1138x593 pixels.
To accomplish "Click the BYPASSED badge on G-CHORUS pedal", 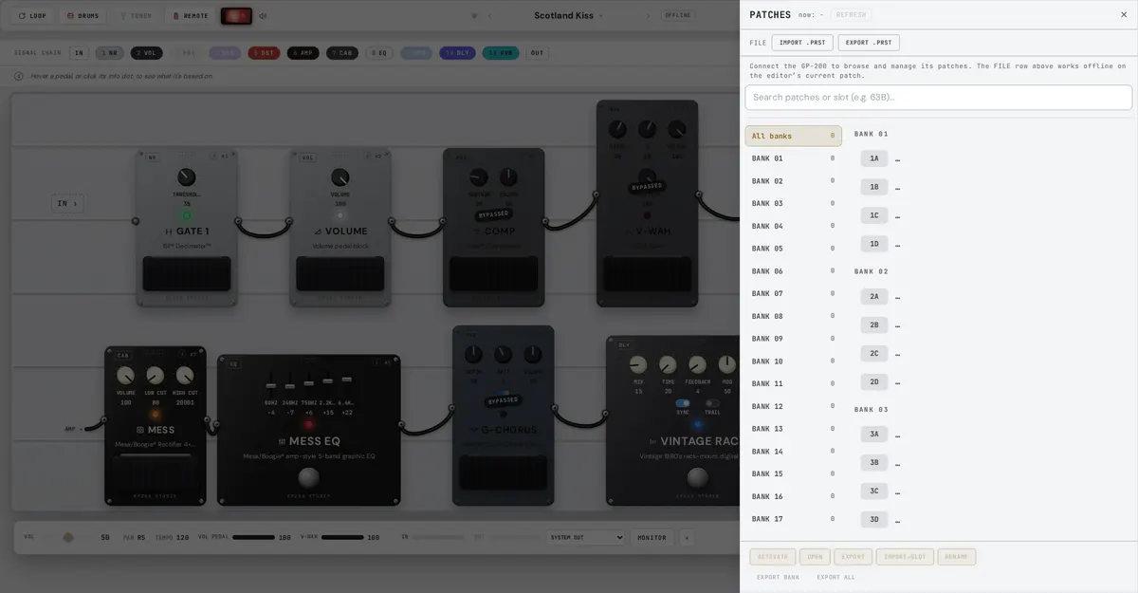I will [x=503, y=400].
